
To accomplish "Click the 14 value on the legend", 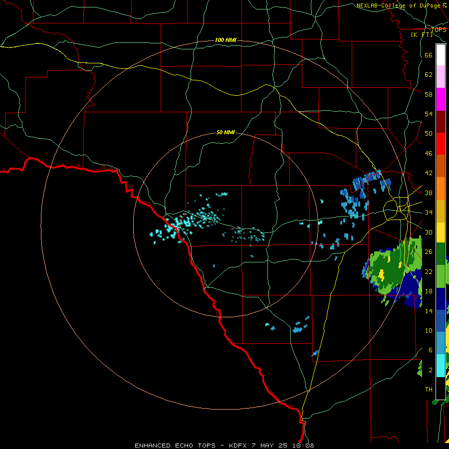I will pos(429,311).
